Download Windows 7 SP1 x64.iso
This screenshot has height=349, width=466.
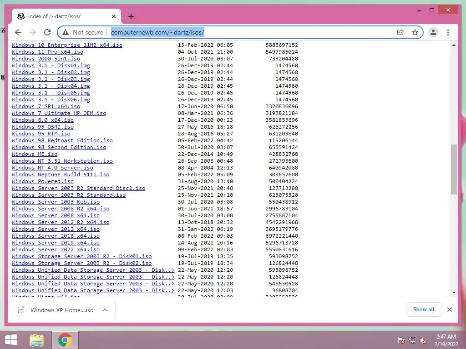pos(46,106)
